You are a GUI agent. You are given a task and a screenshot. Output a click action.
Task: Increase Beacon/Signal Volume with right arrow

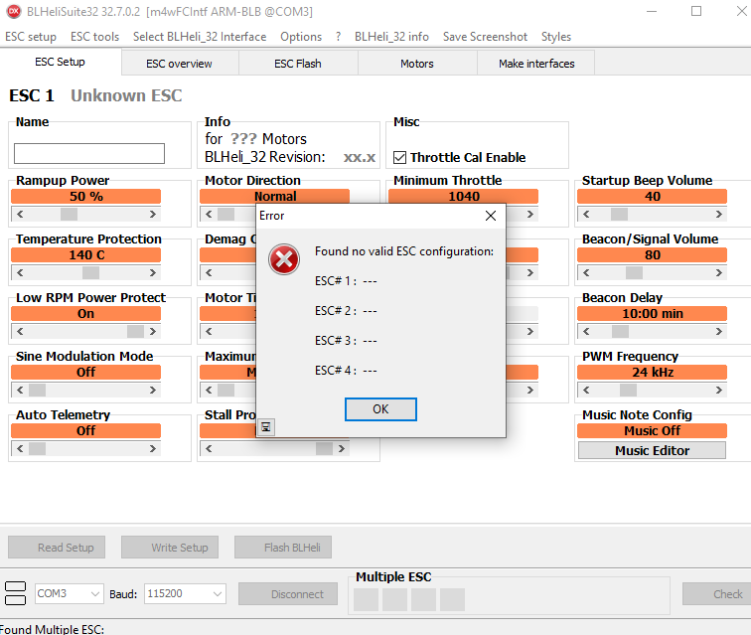(719, 272)
